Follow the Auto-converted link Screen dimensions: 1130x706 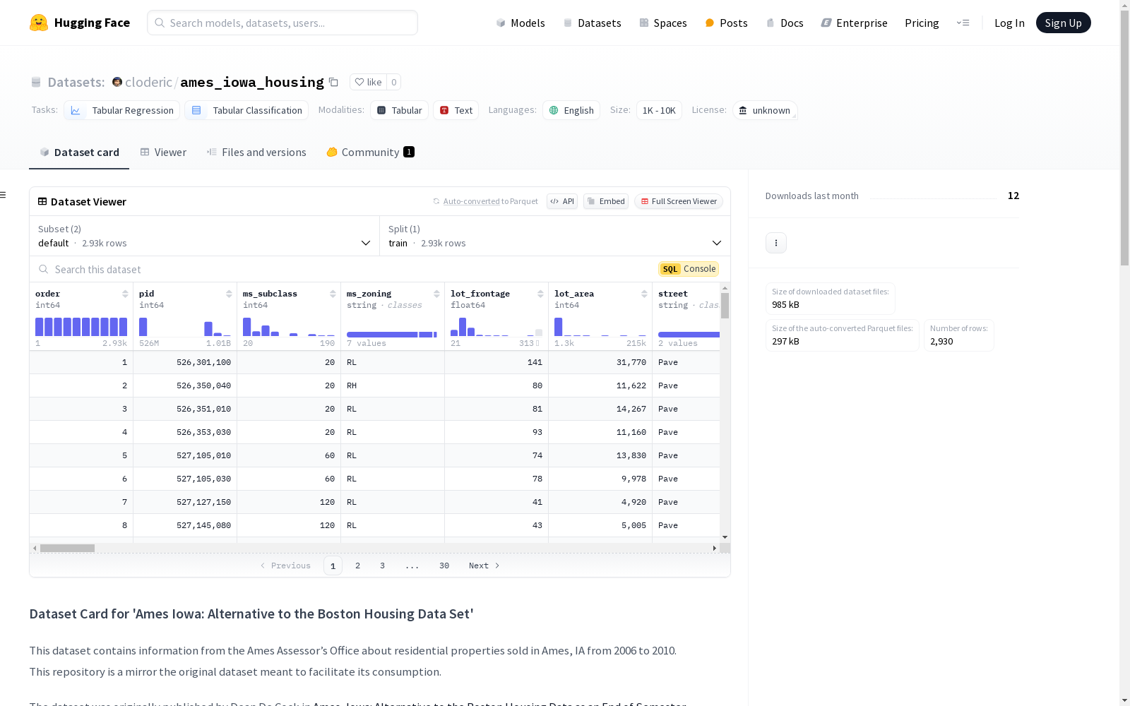pos(471,201)
